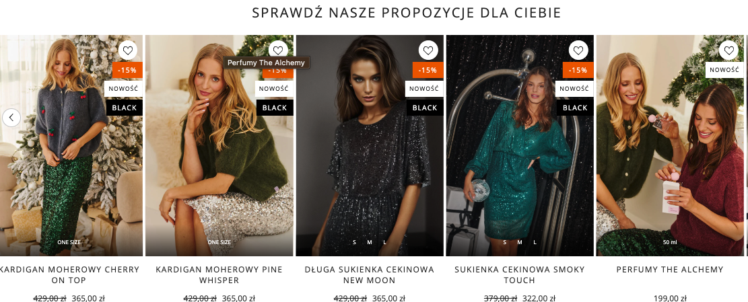Click heart icon on Długa Sukienka New Moon
This screenshot has width=748, height=302.
[428, 50]
